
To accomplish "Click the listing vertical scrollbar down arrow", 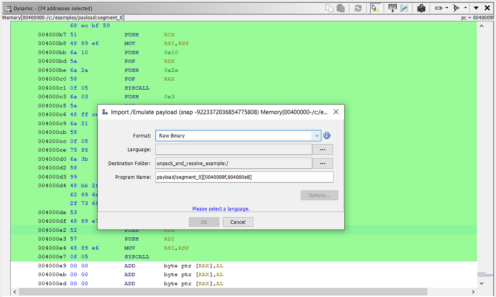I will tap(482, 283).
